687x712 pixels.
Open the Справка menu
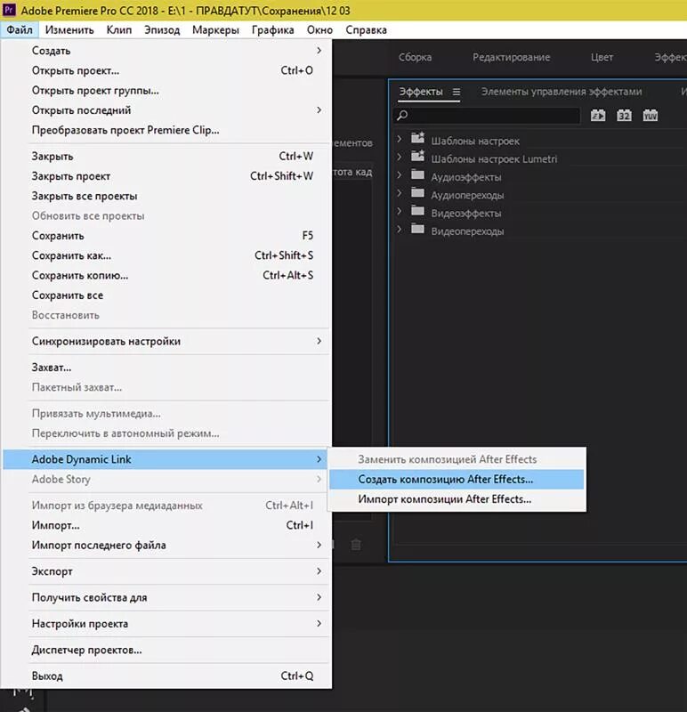[x=366, y=30]
